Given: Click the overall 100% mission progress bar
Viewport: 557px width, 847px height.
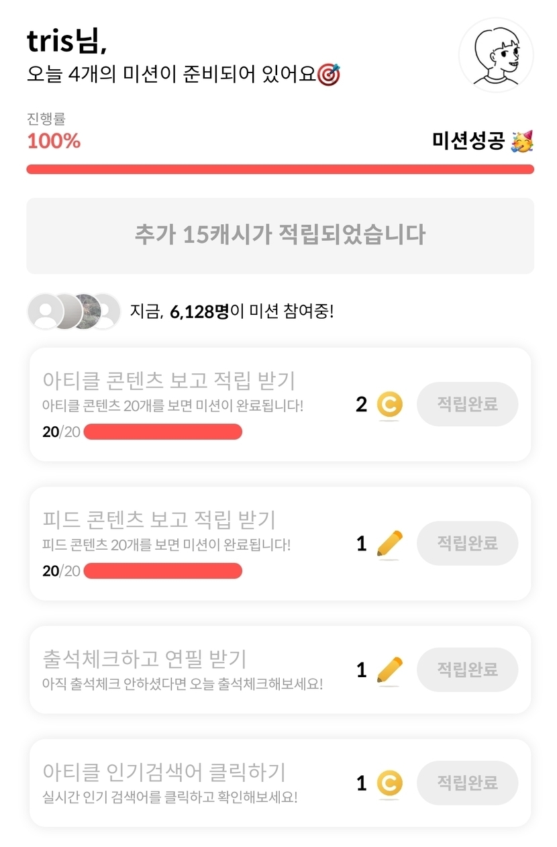Looking at the screenshot, I should (280, 169).
